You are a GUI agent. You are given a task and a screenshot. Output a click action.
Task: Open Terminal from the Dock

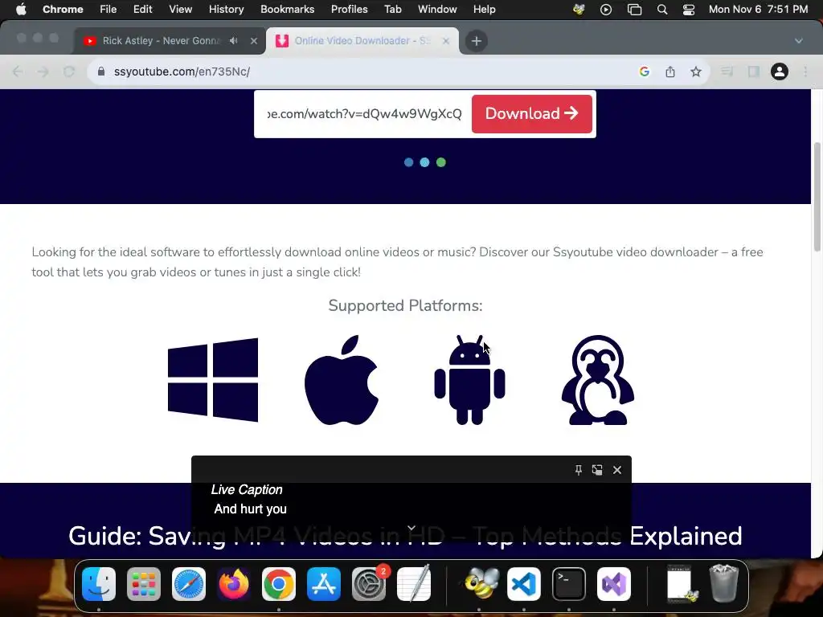click(569, 584)
